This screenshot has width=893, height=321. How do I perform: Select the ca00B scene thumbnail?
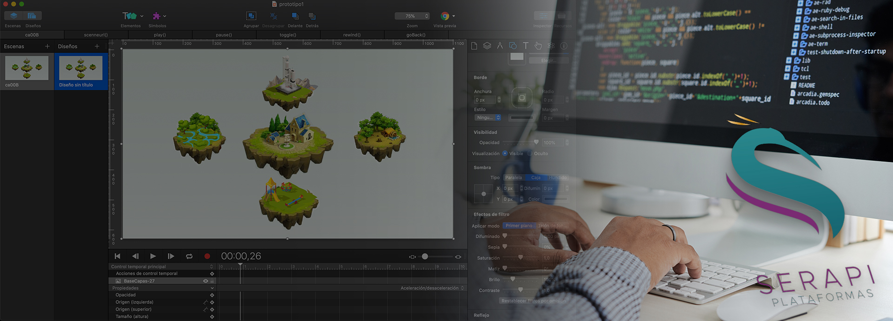(27, 68)
